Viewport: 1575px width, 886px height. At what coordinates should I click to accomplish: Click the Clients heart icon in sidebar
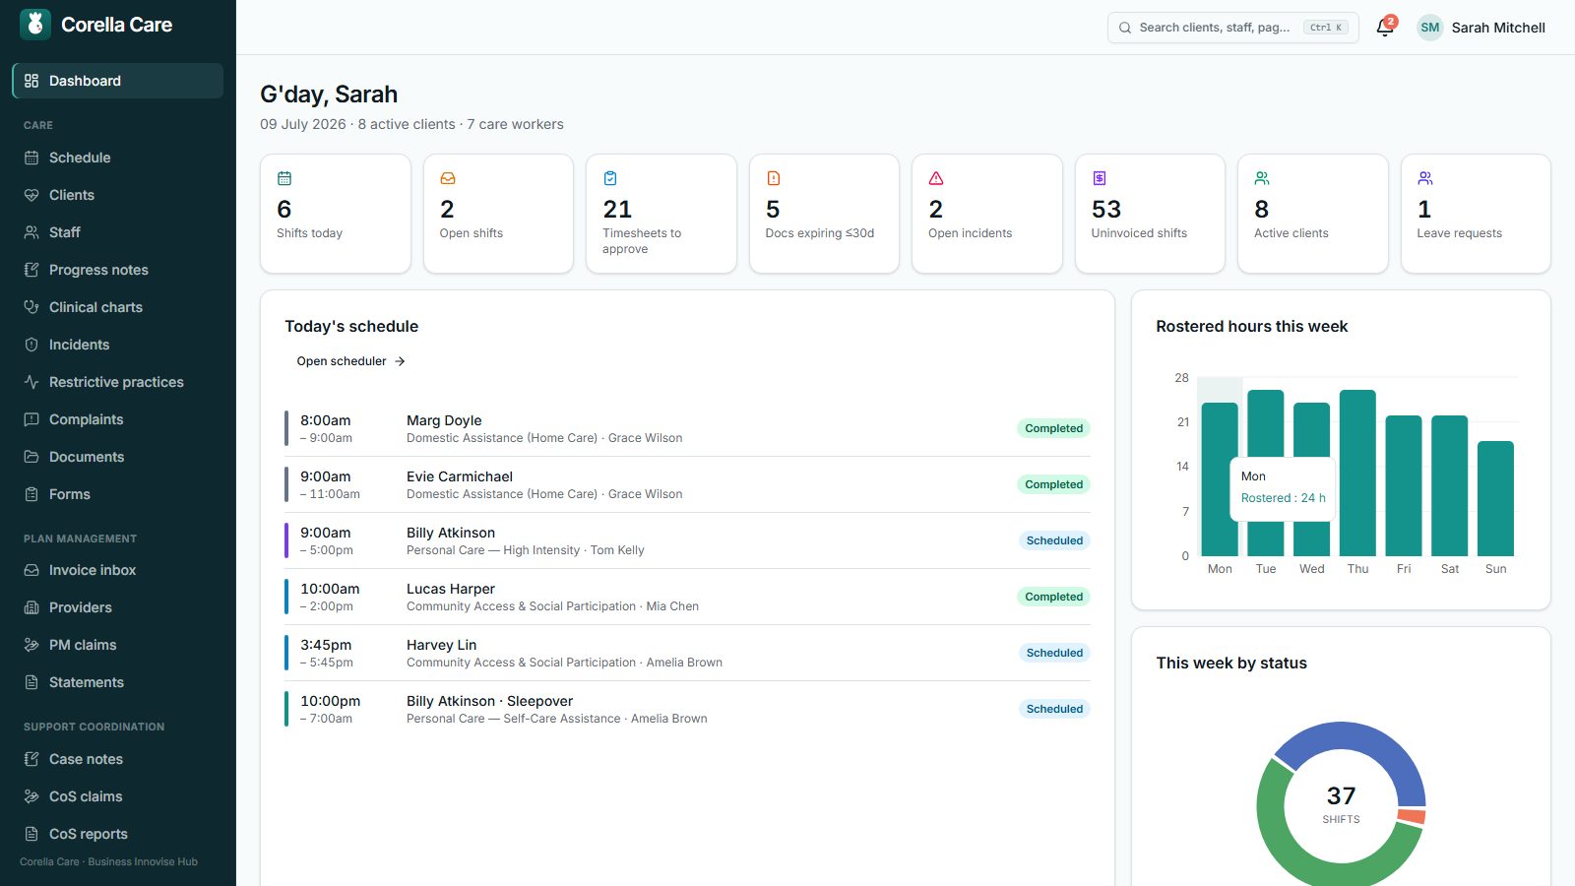(x=31, y=195)
